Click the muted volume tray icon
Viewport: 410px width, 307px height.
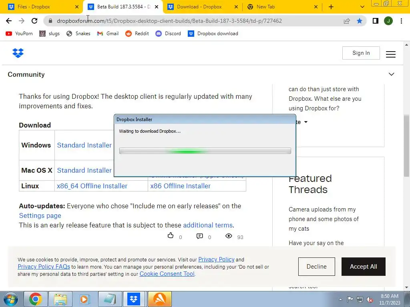tap(370, 299)
